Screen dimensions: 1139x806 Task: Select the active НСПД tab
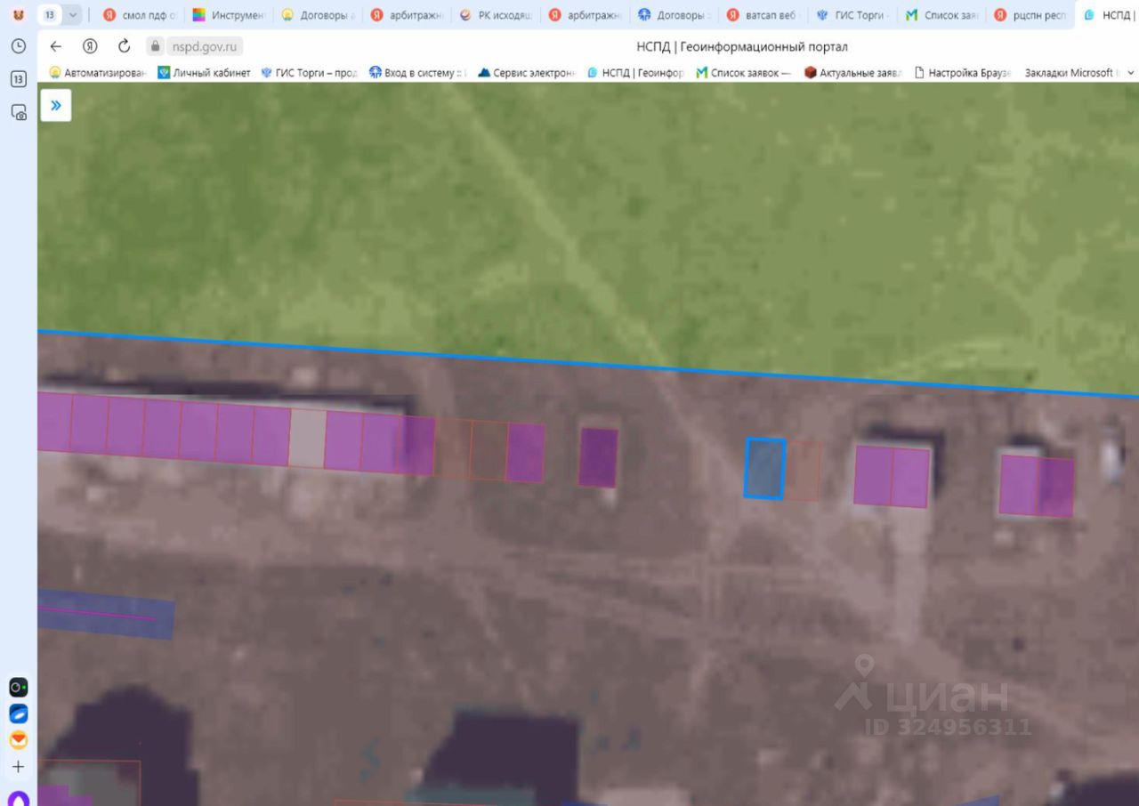point(1107,15)
